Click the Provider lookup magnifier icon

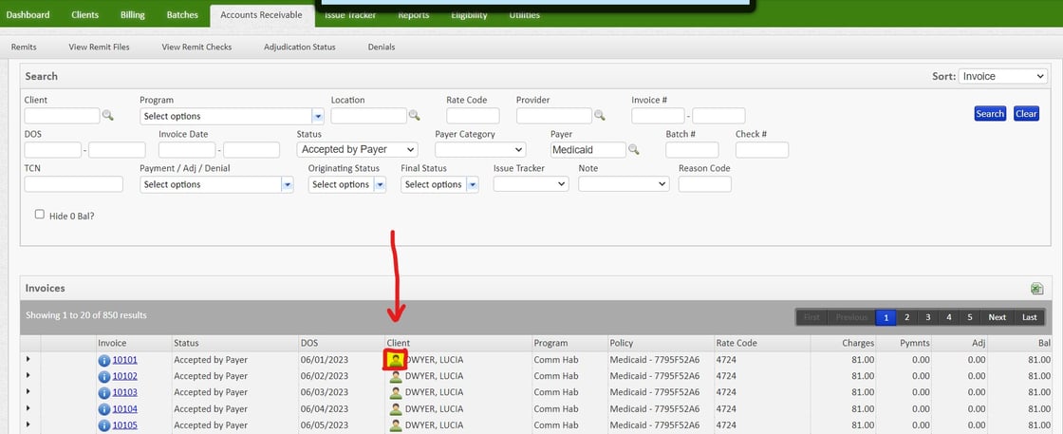599,115
